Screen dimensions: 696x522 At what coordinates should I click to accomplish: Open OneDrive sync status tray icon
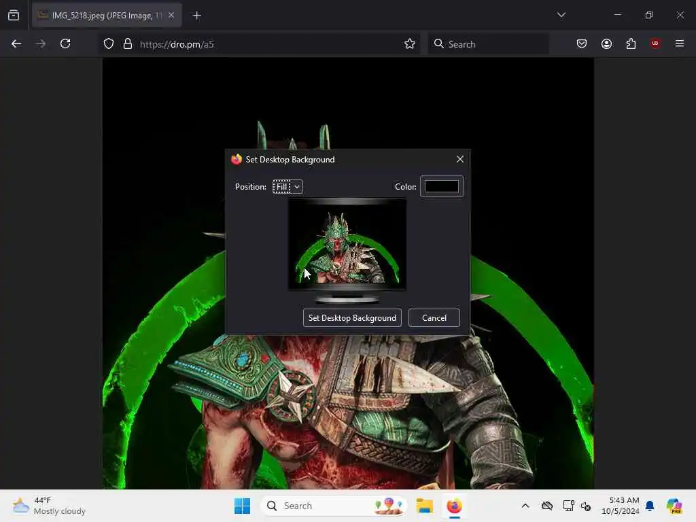[x=547, y=506]
